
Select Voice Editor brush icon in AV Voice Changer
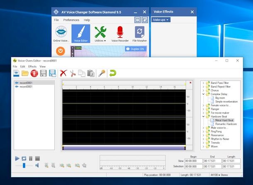pyautogui.click(x=81, y=34)
